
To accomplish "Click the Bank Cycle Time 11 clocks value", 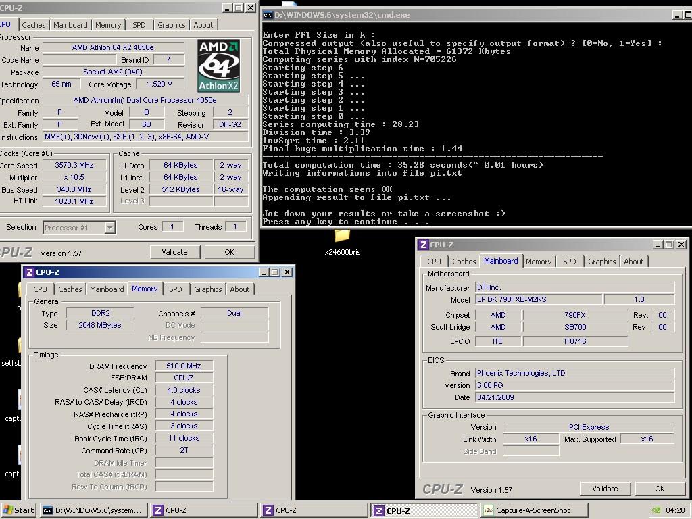I will (x=184, y=438).
